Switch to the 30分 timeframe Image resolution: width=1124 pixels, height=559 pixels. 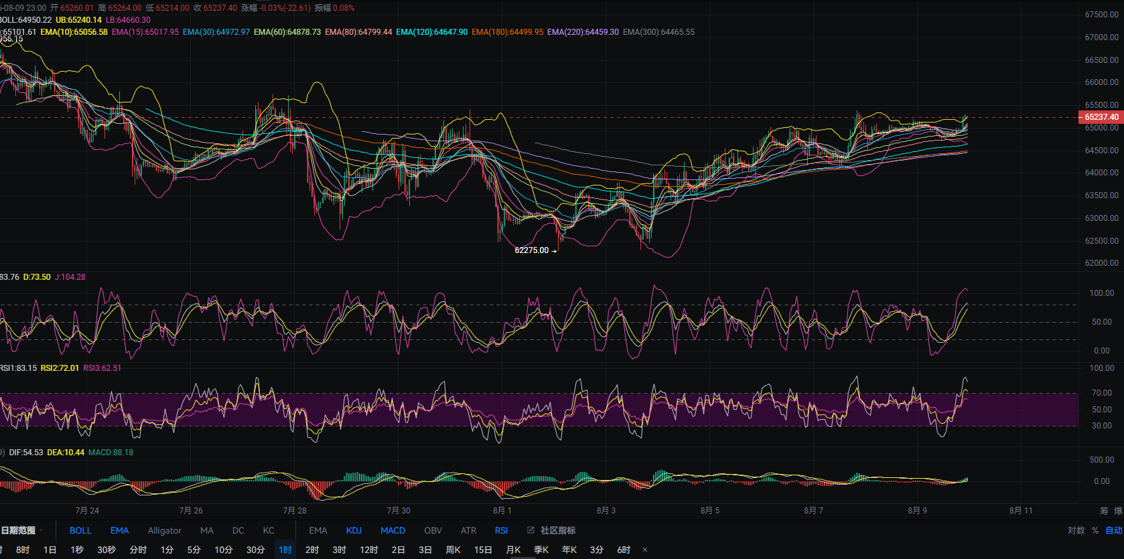[255, 550]
